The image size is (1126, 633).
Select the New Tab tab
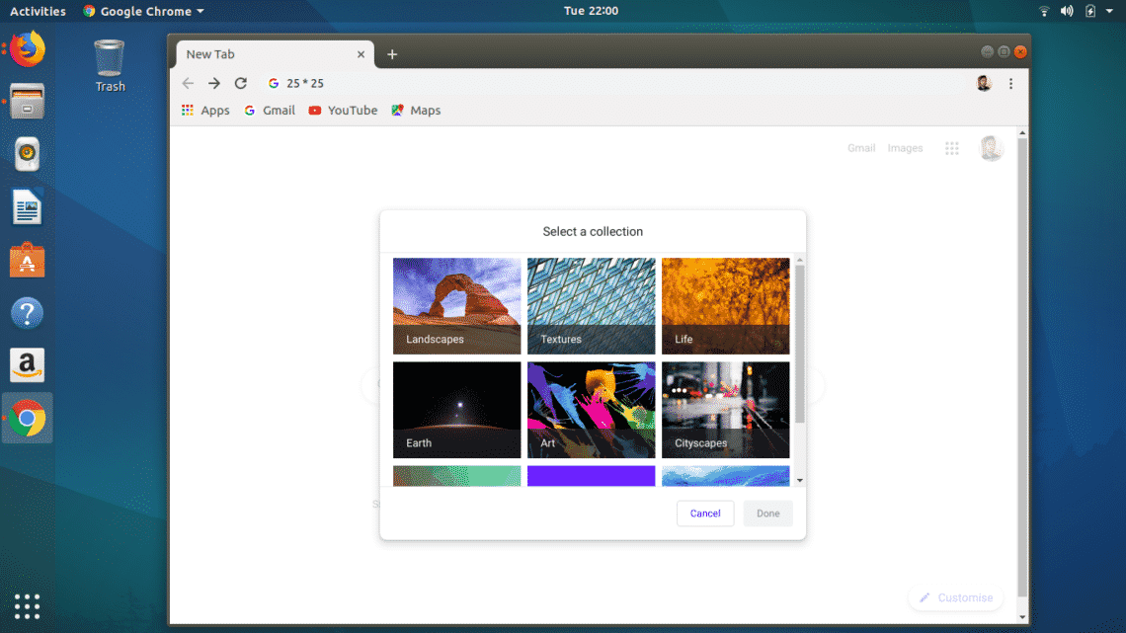tap(267, 54)
